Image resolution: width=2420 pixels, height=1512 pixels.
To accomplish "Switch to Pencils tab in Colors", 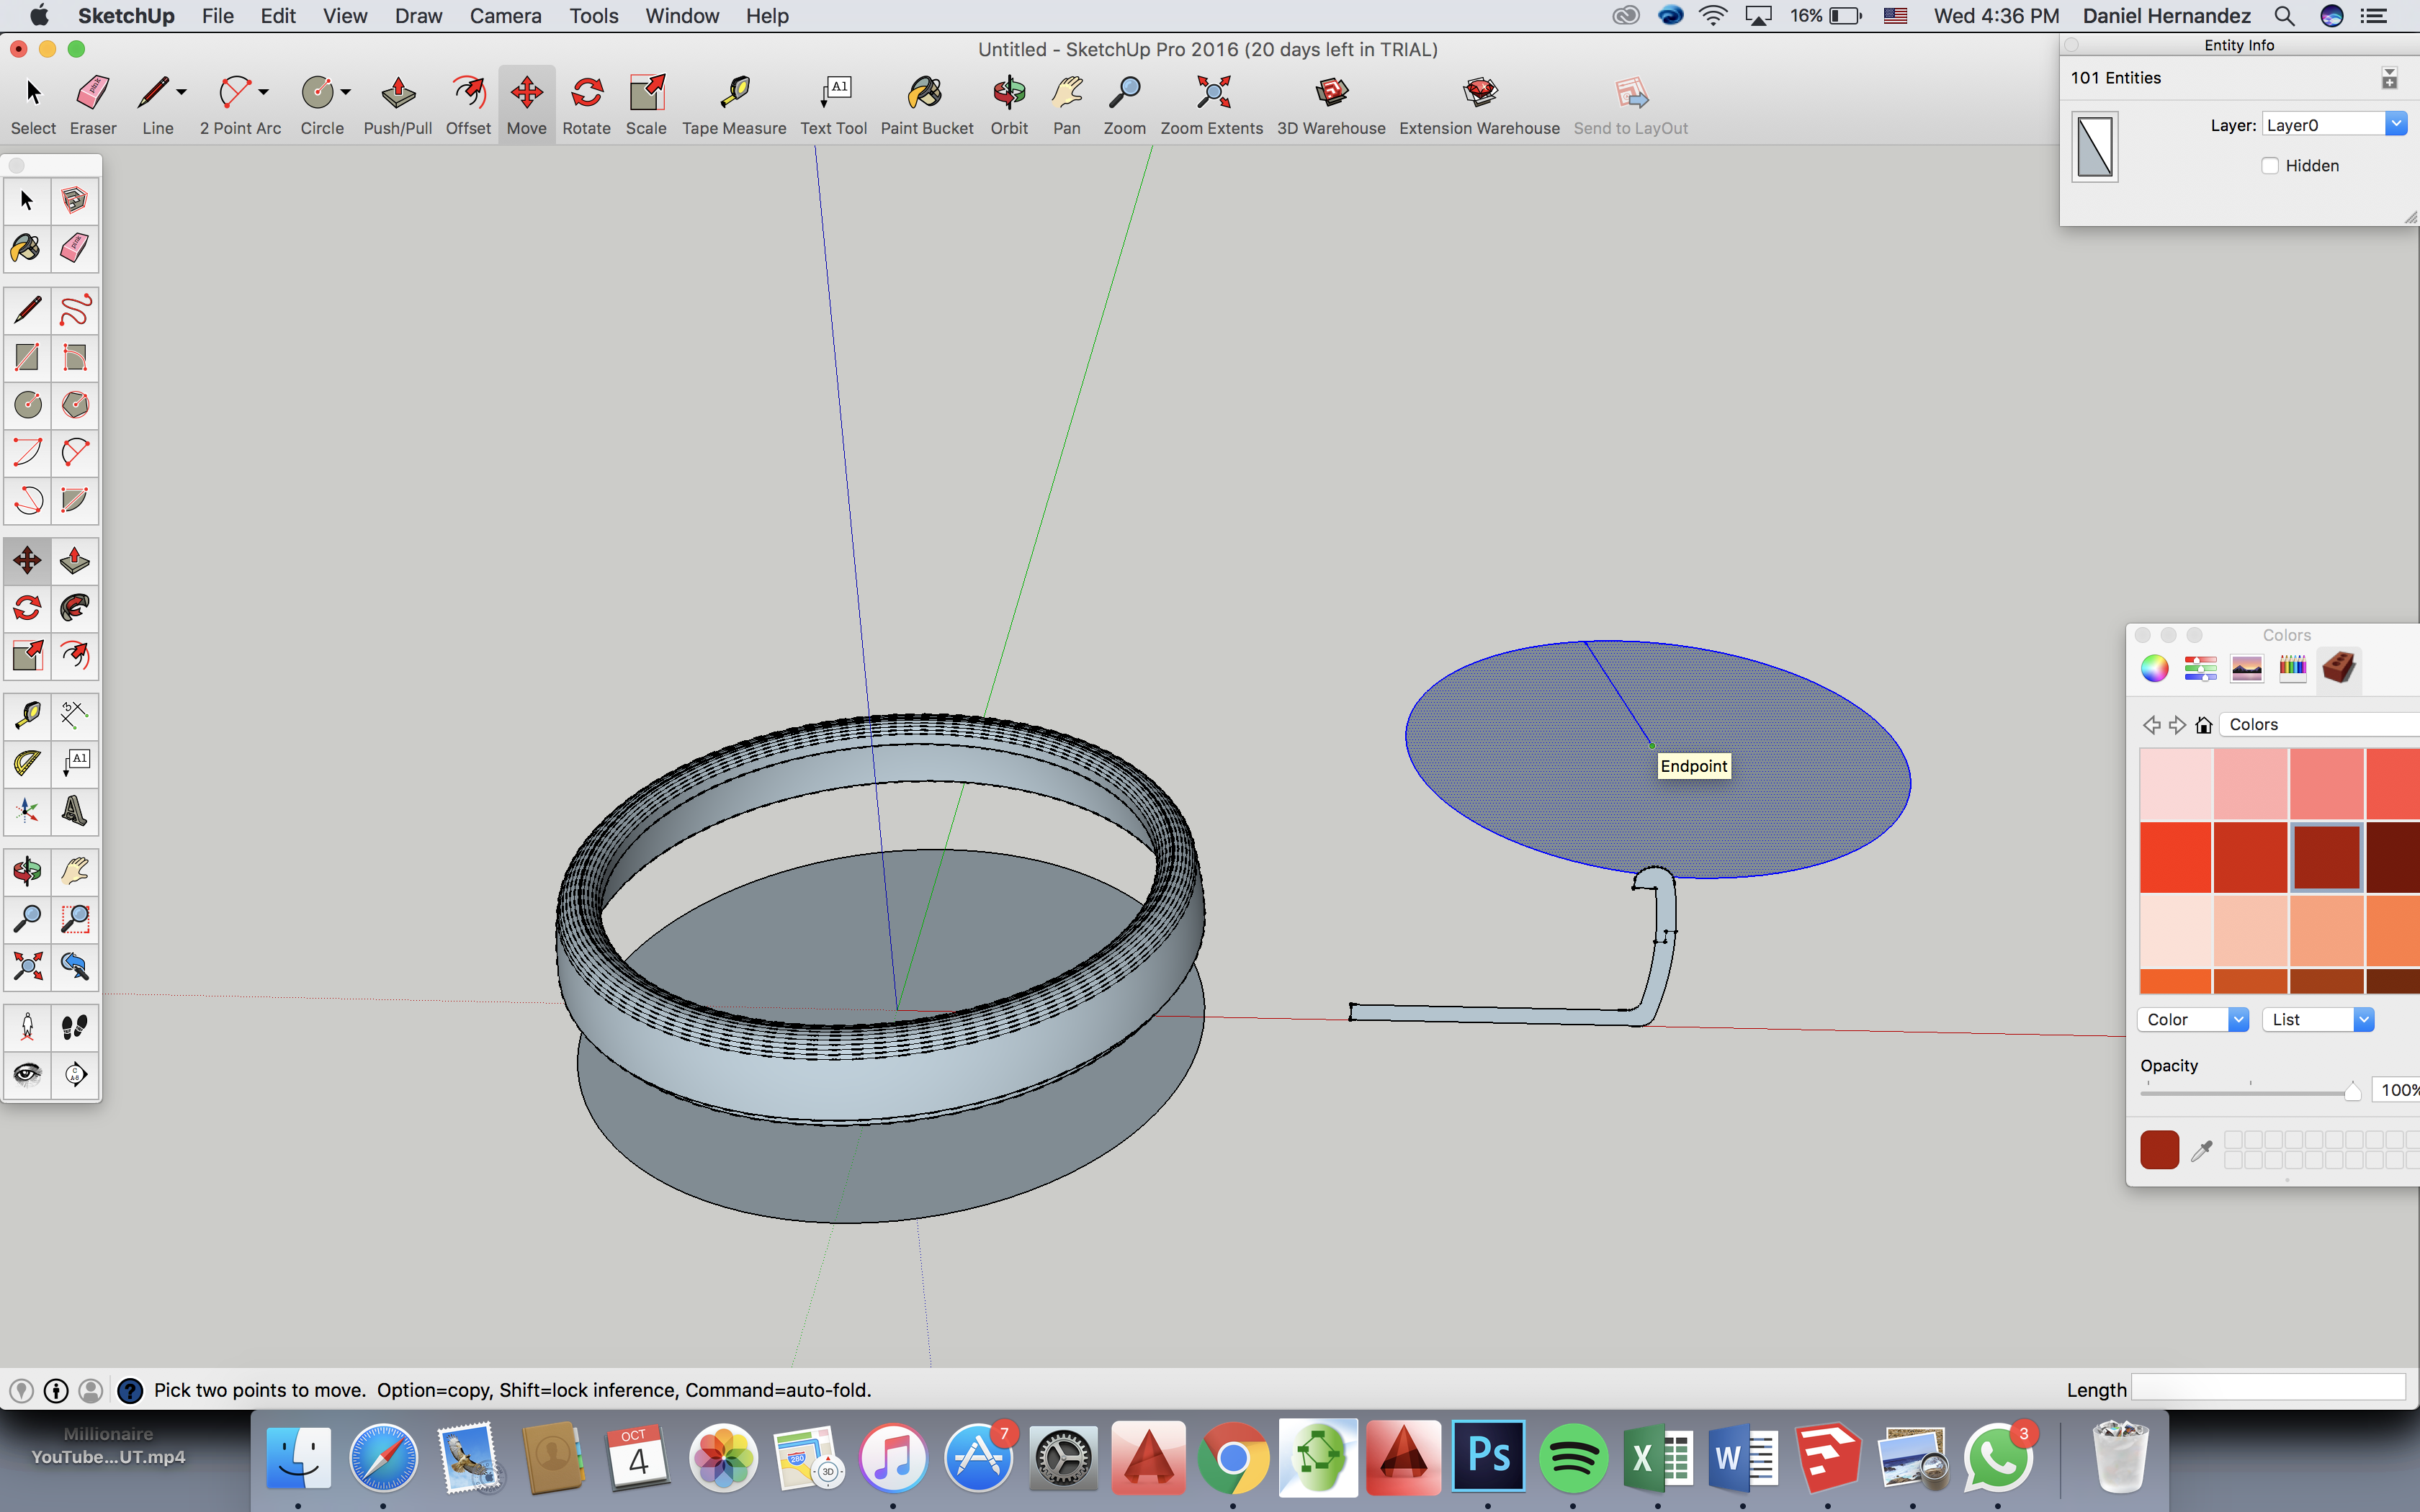I will [x=2292, y=668].
